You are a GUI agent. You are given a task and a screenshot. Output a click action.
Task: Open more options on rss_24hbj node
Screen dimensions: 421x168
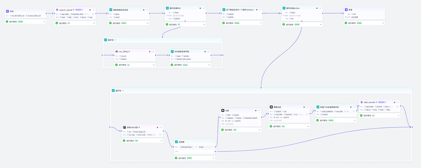point(153,52)
